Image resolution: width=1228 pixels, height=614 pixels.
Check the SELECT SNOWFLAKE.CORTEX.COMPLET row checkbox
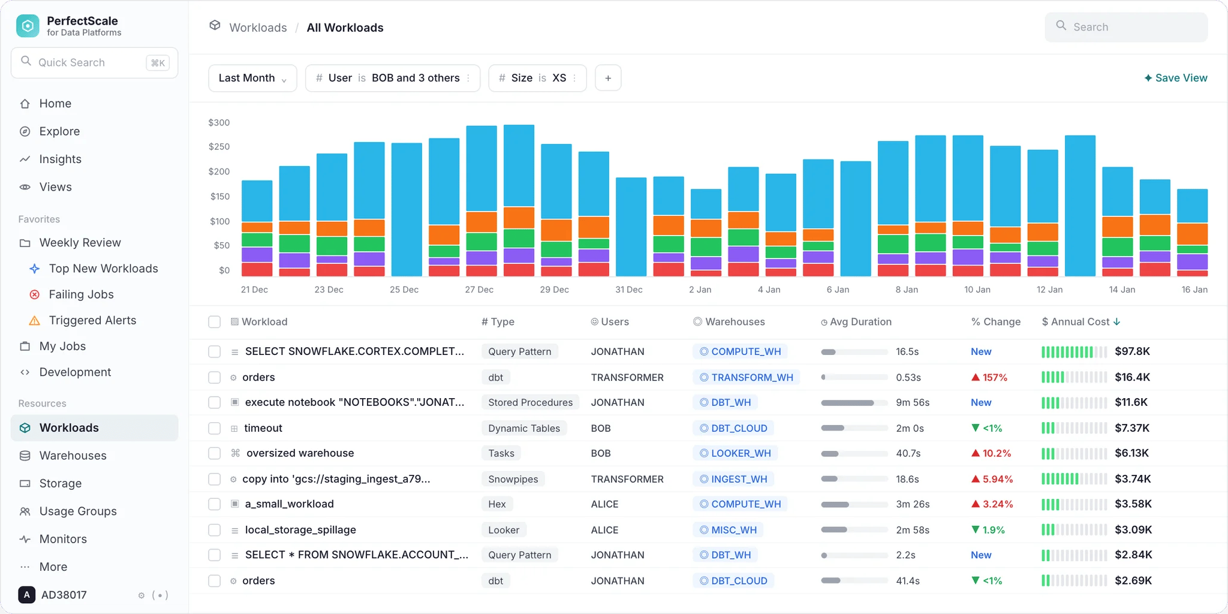tap(214, 351)
